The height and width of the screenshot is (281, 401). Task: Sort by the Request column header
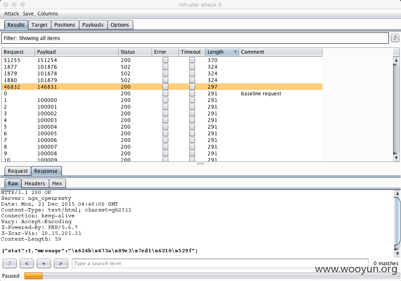click(18, 52)
